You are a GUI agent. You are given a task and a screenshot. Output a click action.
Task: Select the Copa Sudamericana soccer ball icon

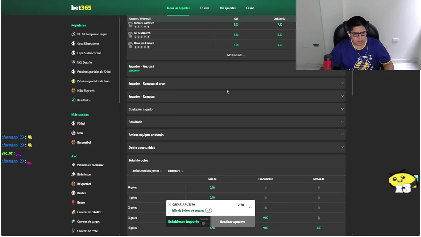pos(73,53)
